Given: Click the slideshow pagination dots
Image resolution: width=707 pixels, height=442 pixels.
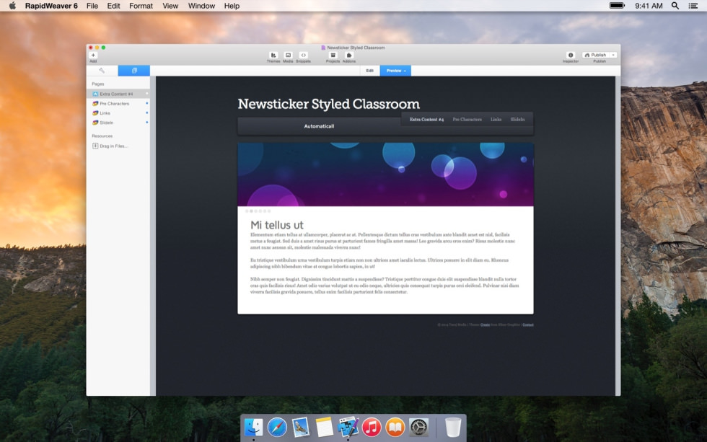Looking at the screenshot, I should click(x=258, y=211).
